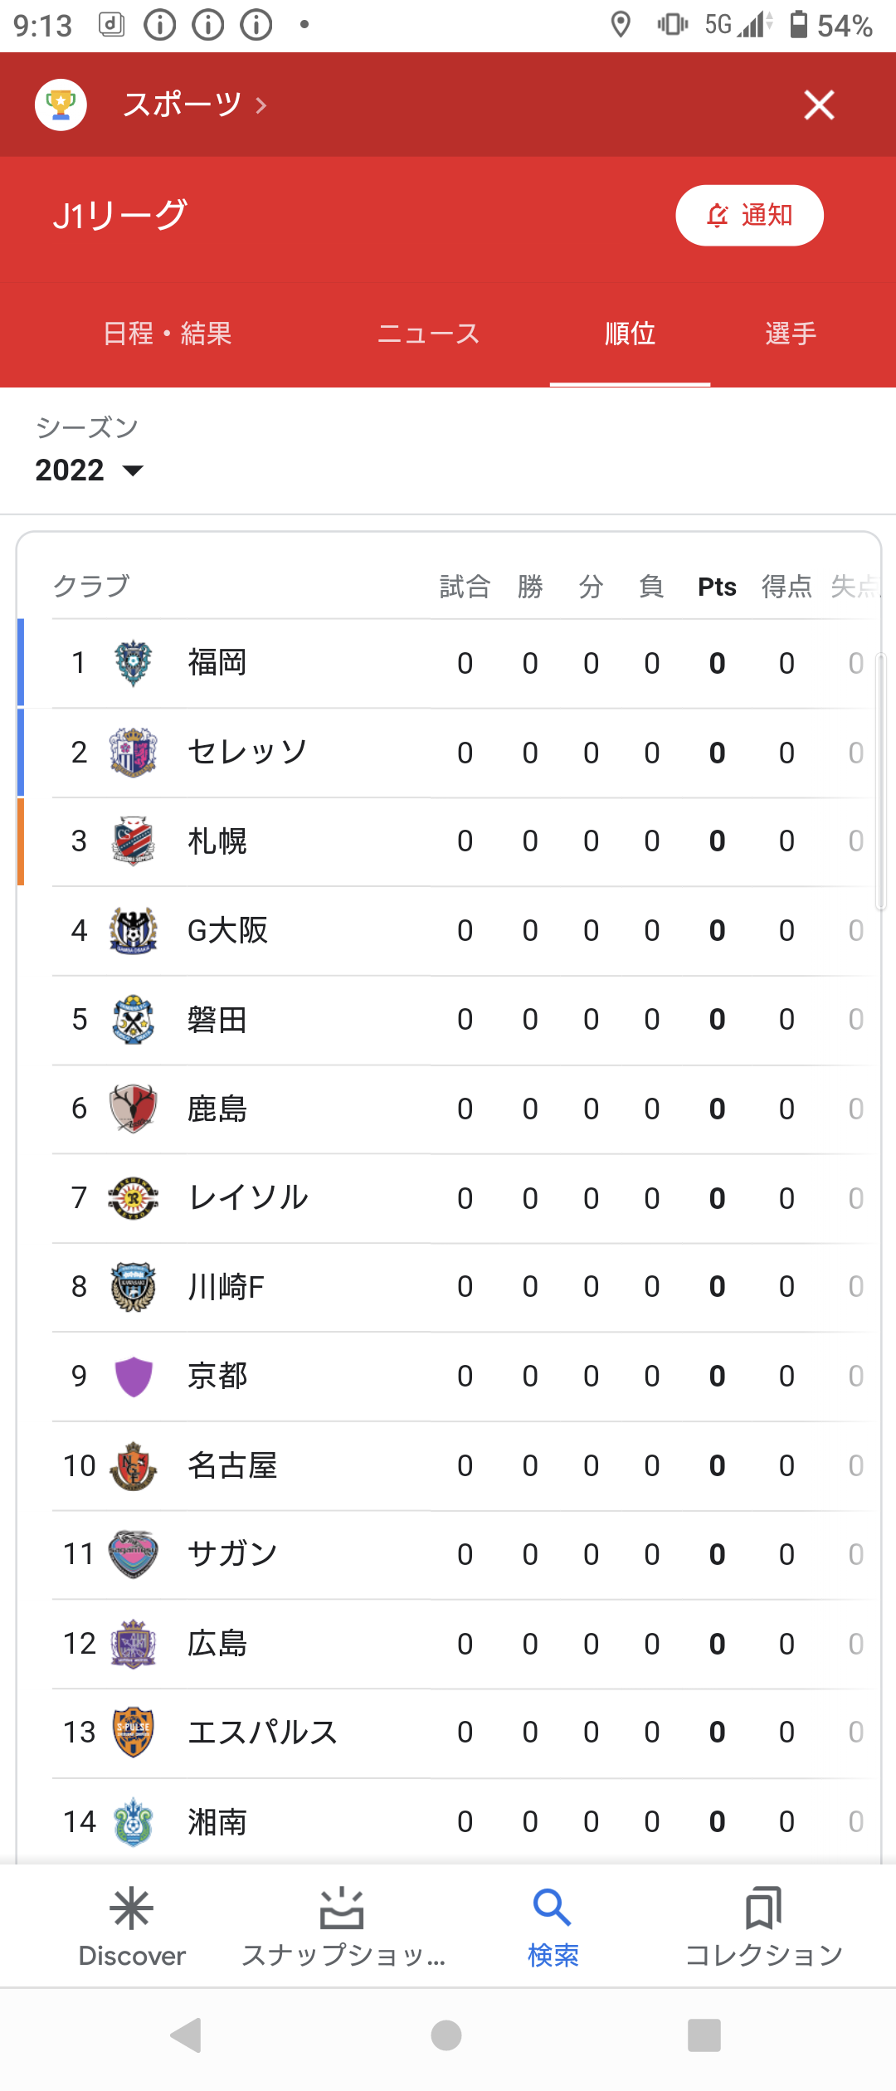Tap the Android back navigation button
The image size is (896, 2091).
click(x=186, y=2035)
